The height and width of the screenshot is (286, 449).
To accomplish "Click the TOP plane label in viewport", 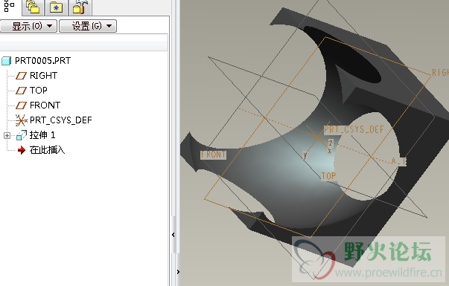I will [x=328, y=176].
